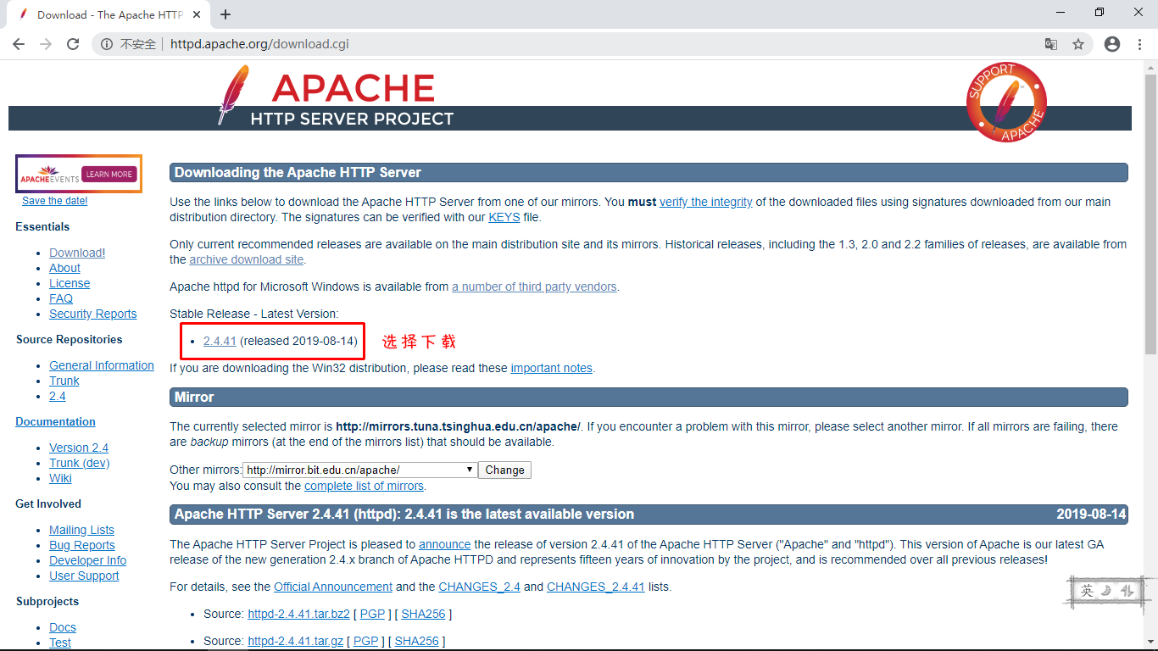Open Trunk under Source Repositories

click(64, 381)
